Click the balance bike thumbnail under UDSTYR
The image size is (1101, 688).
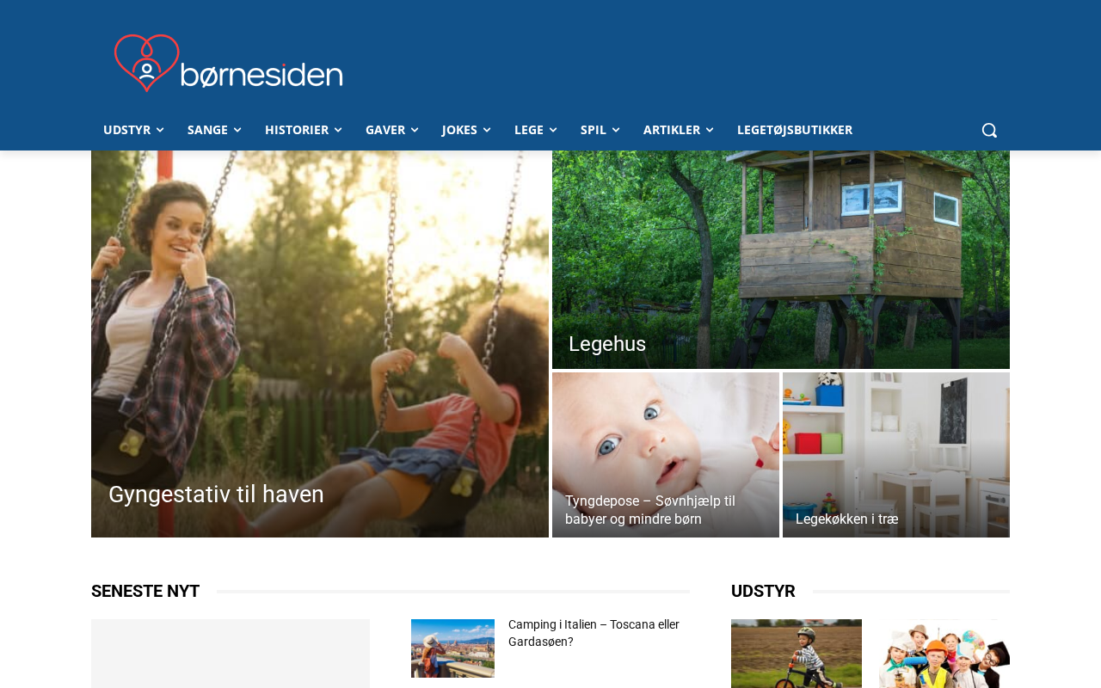[x=797, y=654]
